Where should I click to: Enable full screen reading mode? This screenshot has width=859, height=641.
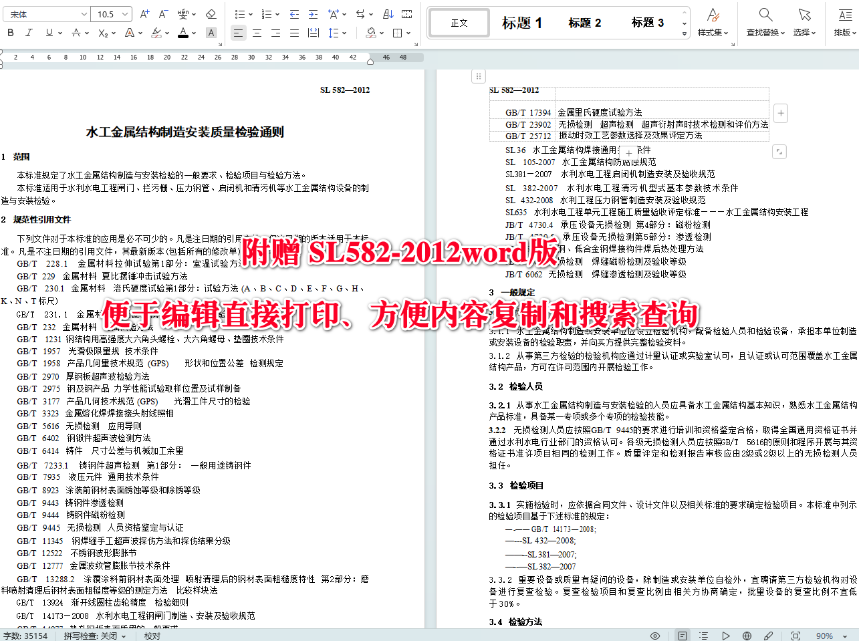point(795,636)
